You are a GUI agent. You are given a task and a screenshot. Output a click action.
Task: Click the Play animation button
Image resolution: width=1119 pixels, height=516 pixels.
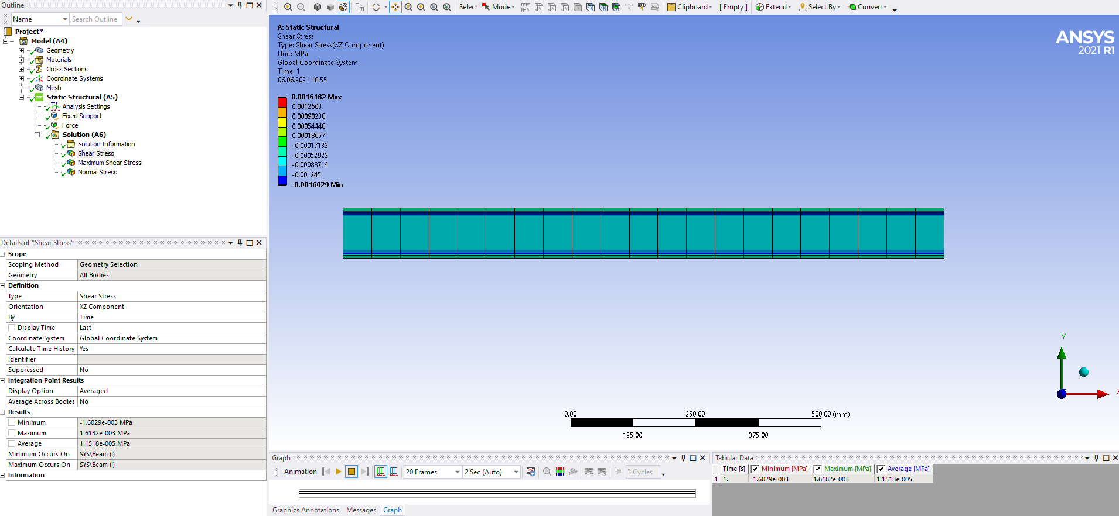[338, 472]
